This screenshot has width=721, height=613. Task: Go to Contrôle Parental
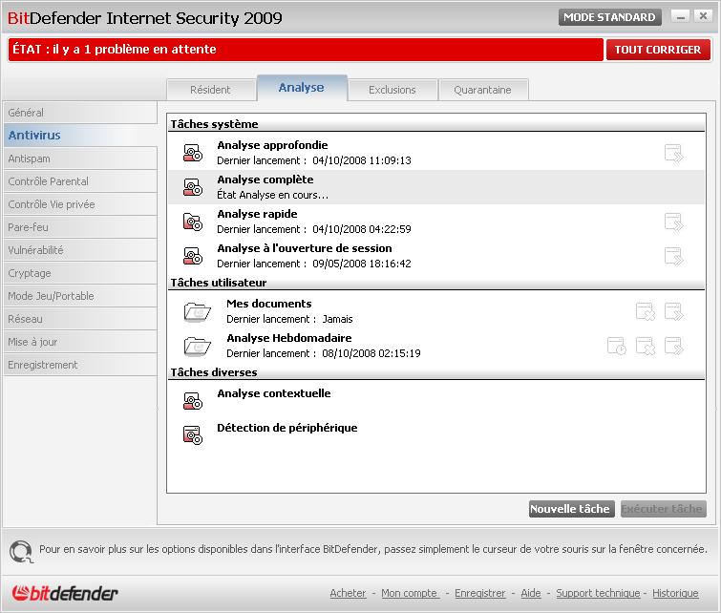(80, 181)
